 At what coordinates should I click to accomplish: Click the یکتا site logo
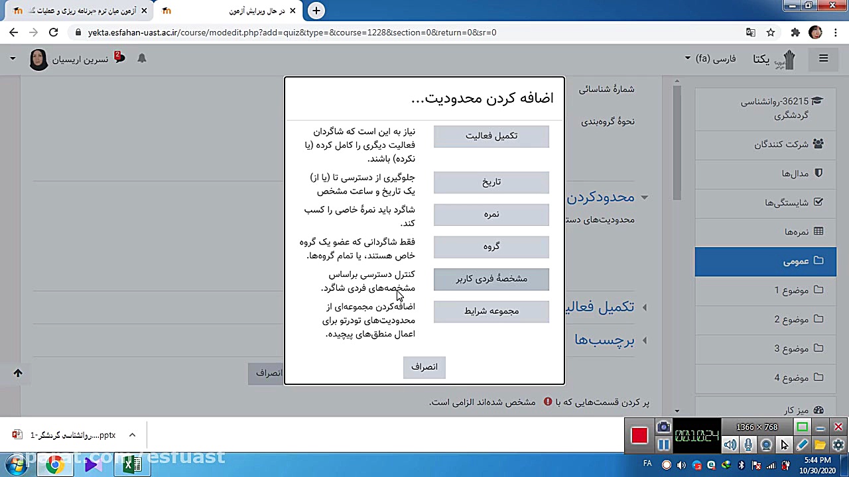coord(774,59)
